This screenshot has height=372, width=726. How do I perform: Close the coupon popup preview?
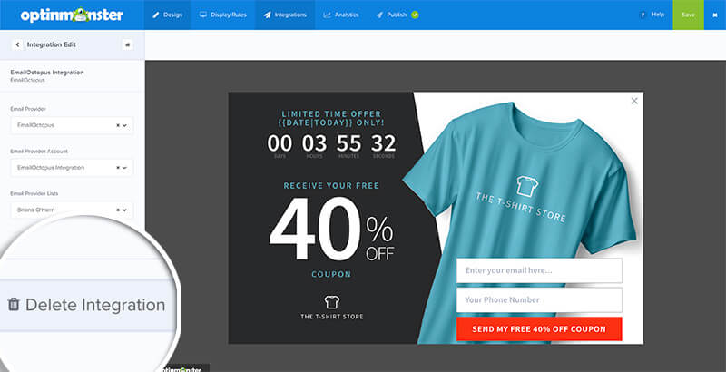coord(634,101)
